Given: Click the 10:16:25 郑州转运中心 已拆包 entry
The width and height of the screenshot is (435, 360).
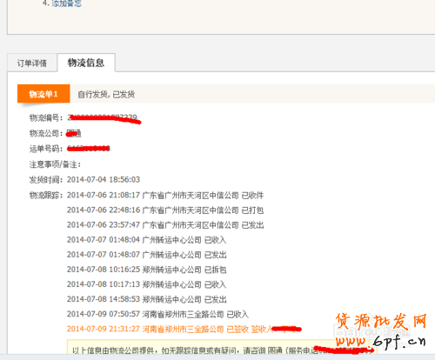Looking at the screenshot, I should 146,270.
